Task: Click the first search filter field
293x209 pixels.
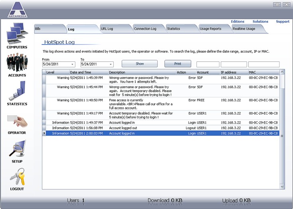Action: [x=208, y=64]
